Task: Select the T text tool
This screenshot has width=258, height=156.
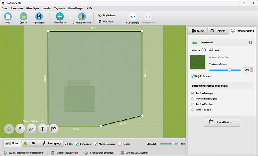Action: 43,129
